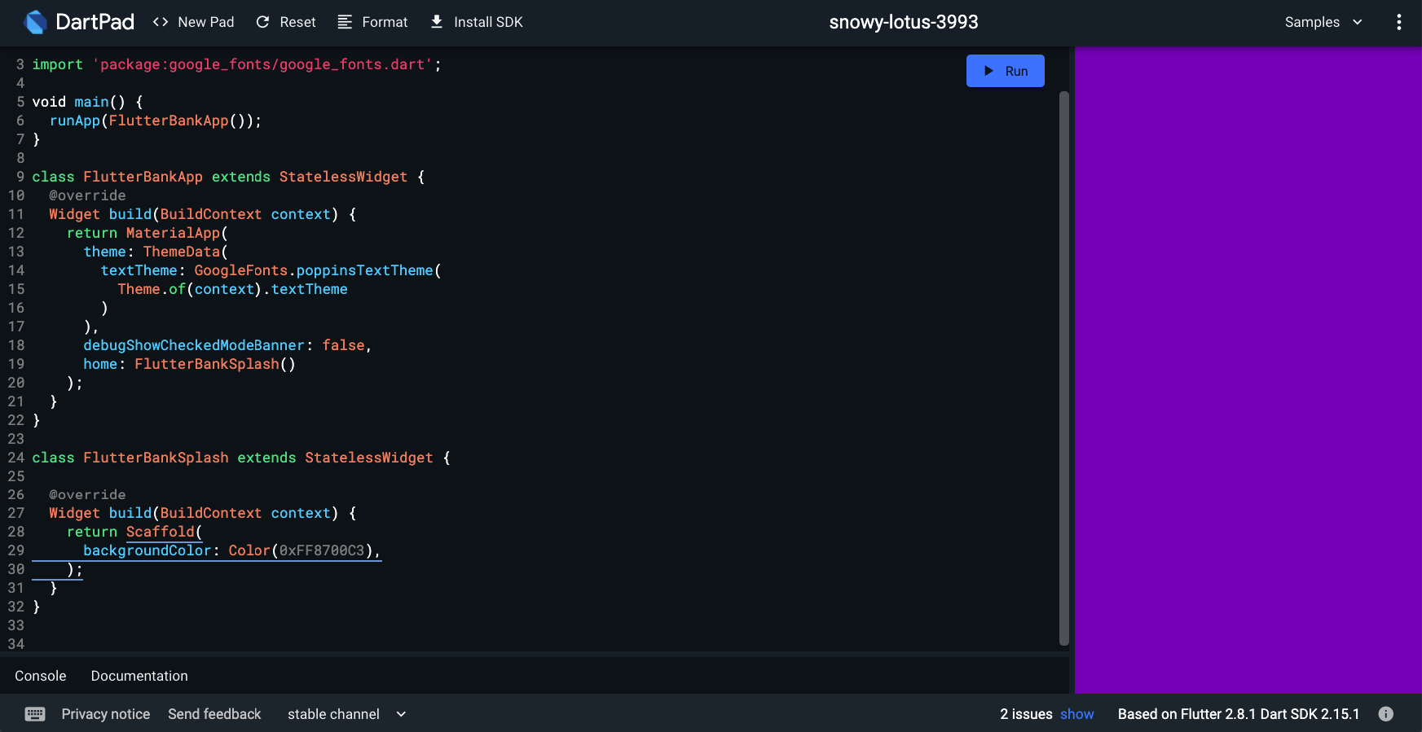
Task: Click the color value 0xFF8700C3
Action: click(322, 550)
